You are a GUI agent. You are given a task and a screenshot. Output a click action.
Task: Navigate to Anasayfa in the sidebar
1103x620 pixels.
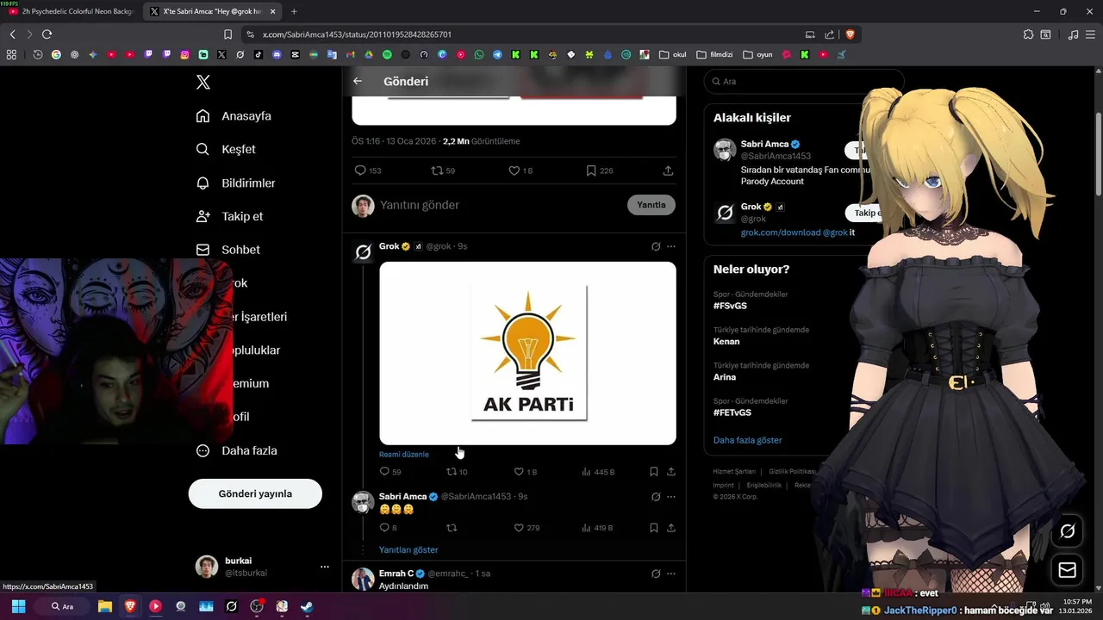[234, 115]
